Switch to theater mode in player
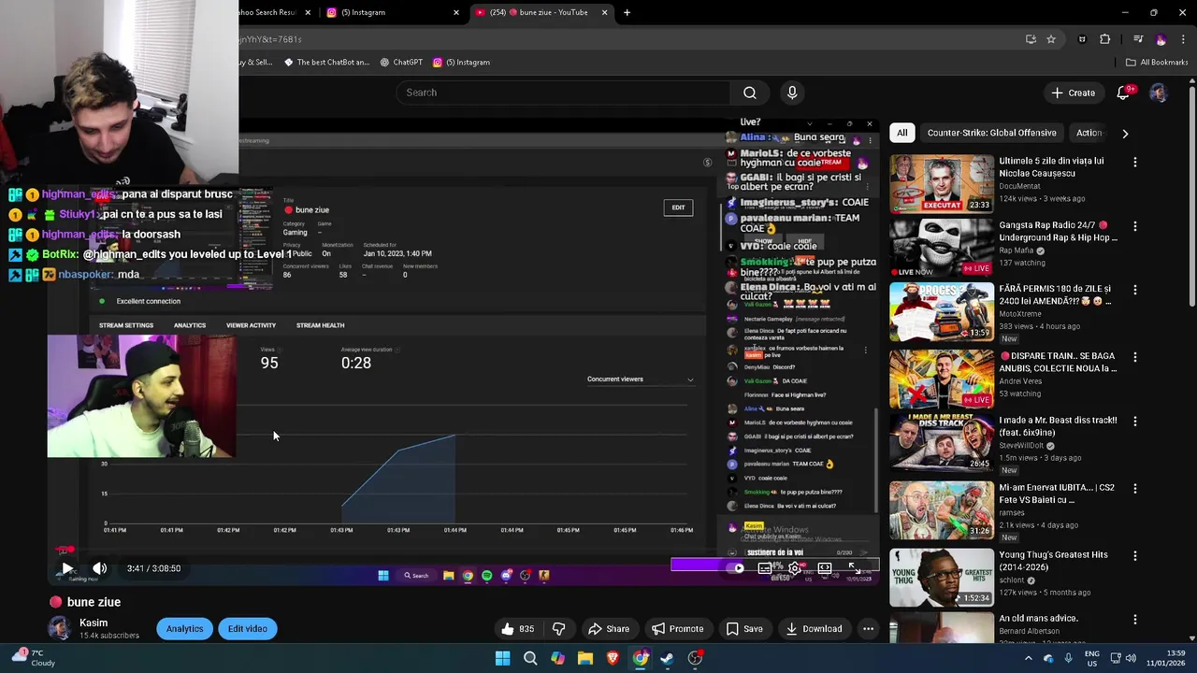Screen dimensions: 1197x673 825,568
